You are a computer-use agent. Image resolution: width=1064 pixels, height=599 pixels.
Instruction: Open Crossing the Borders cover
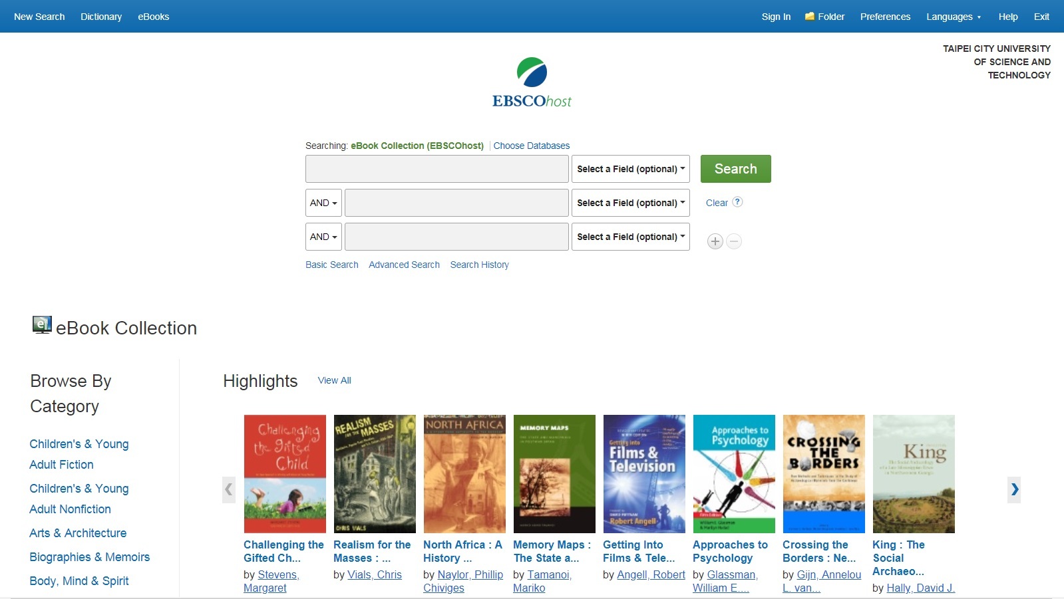tap(824, 474)
